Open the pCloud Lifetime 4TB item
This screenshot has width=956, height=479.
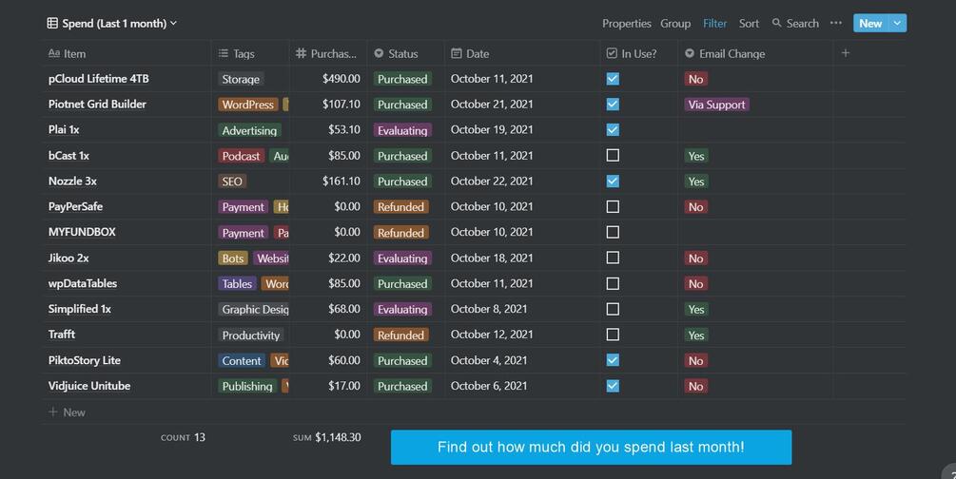pyautogui.click(x=98, y=79)
